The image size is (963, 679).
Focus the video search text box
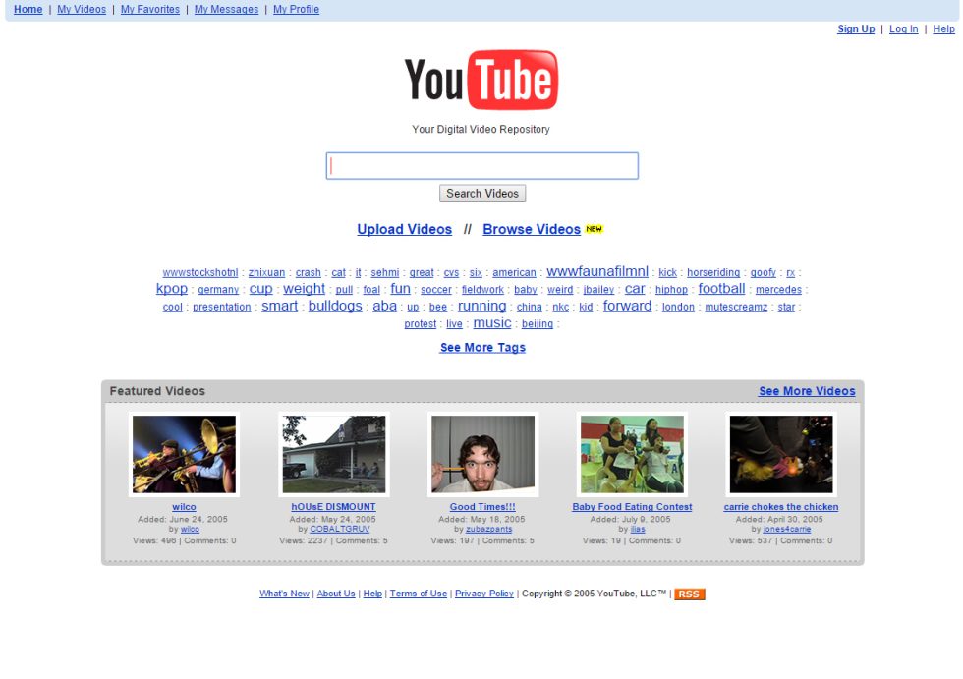tap(482, 166)
